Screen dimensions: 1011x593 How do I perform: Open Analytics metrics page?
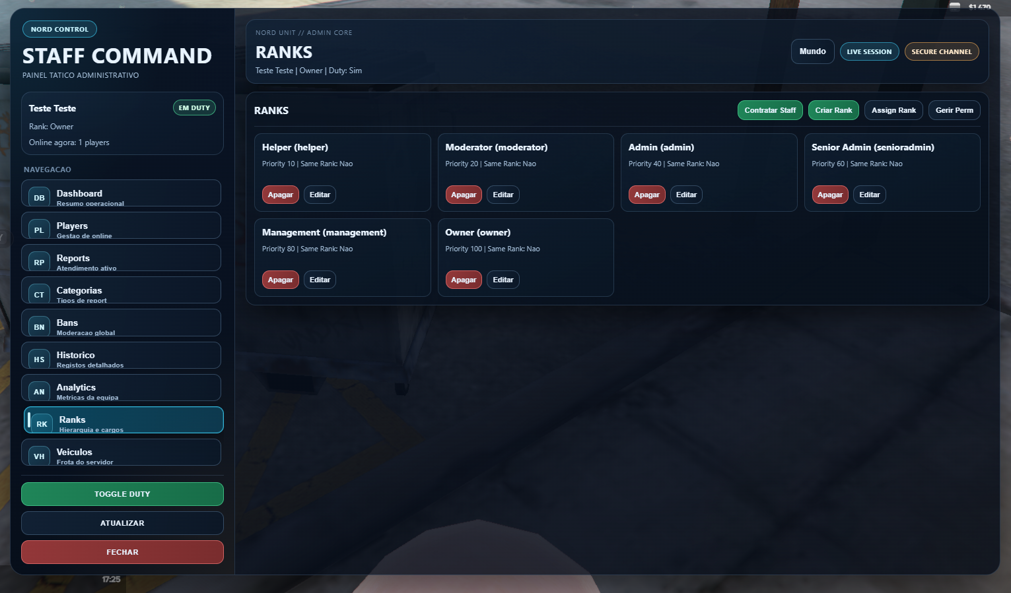(x=121, y=387)
